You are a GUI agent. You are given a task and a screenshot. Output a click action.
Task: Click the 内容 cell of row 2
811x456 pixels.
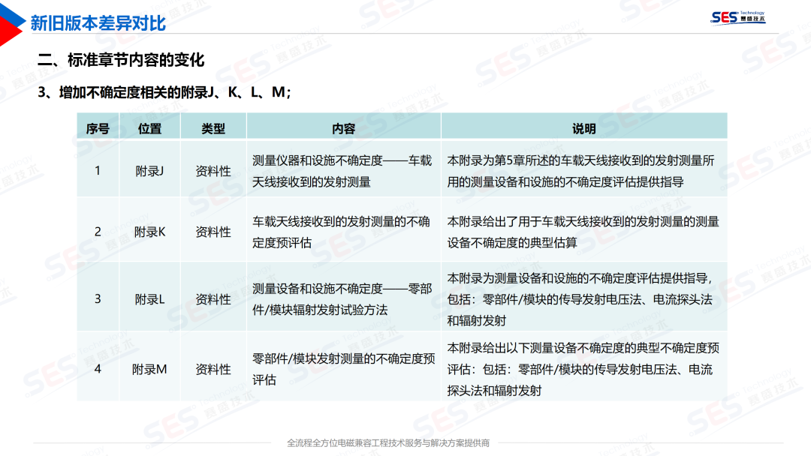(x=342, y=232)
